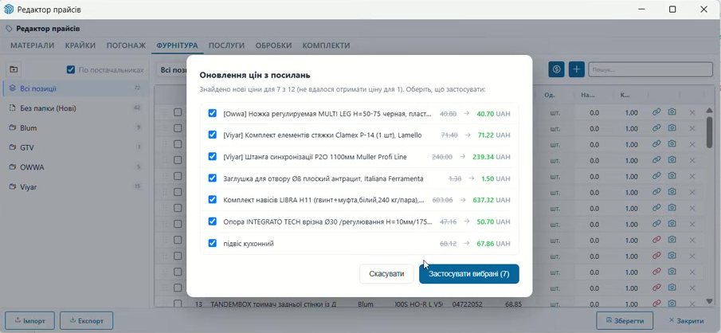Screen dimensions: 721x333
Task: Switch to the ПОСЛУГИ tab
Action: [226, 45]
